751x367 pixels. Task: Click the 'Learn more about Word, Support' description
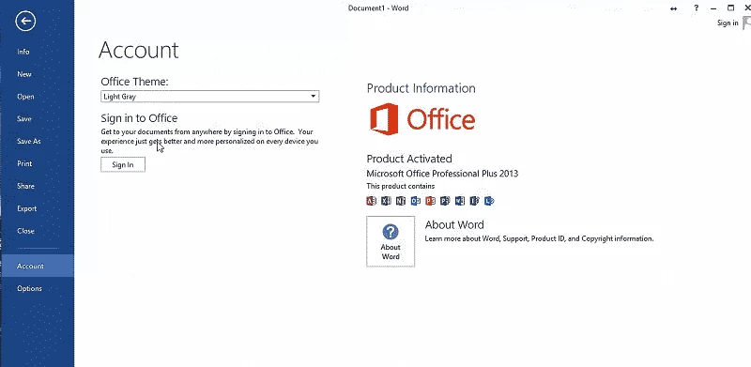click(x=539, y=238)
